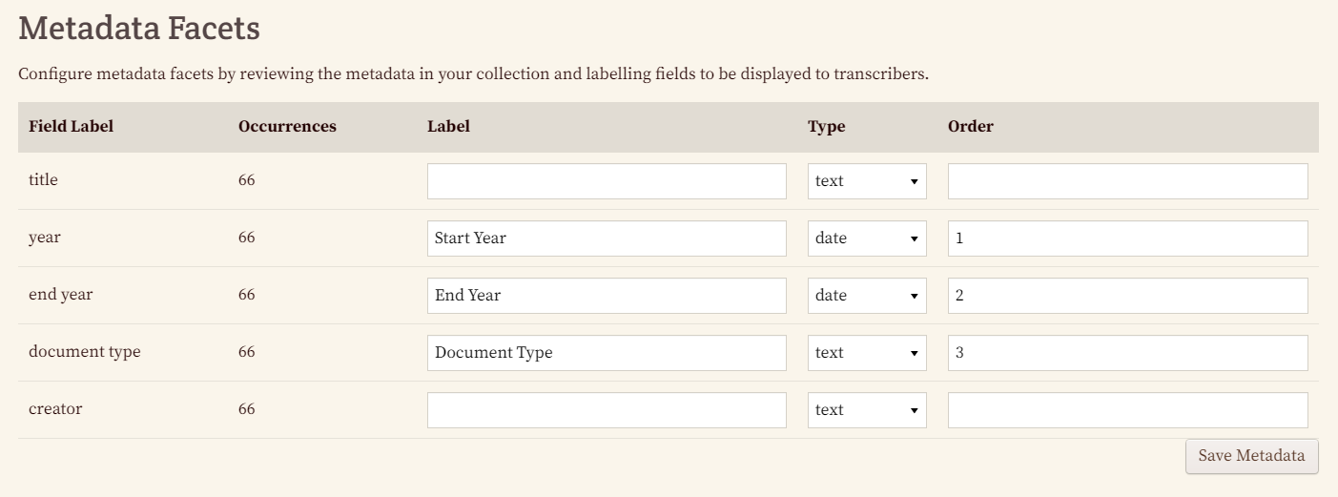
Task: Focus the empty Label field for creator
Action: tap(607, 410)
